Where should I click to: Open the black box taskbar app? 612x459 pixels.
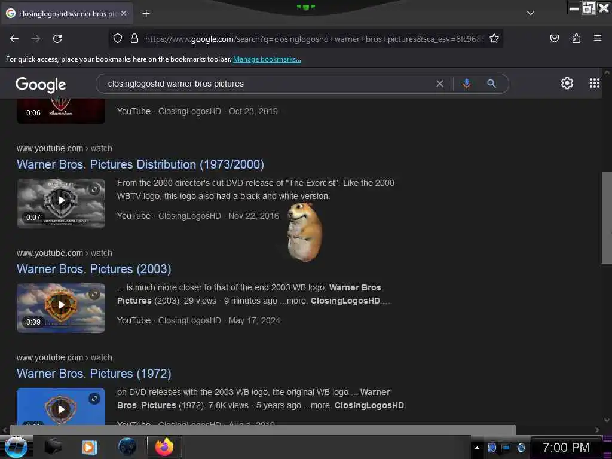click(53, 446)
